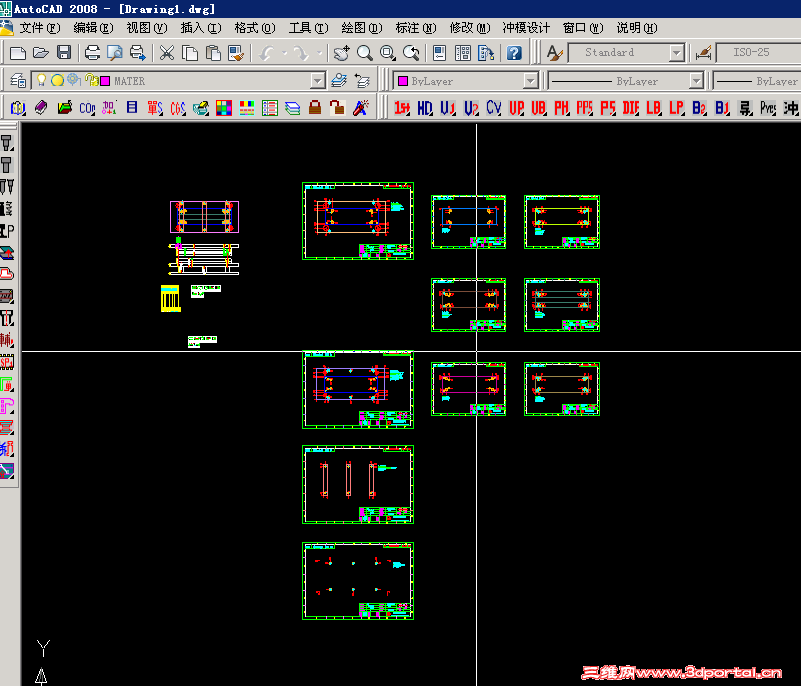Click the open padlock unlock icon
Screen dimensions: 801x686
click(x=337, y=108)
